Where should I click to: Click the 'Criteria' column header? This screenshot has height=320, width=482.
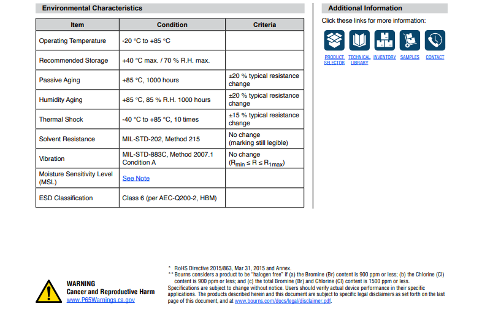(x=264, y=25)
